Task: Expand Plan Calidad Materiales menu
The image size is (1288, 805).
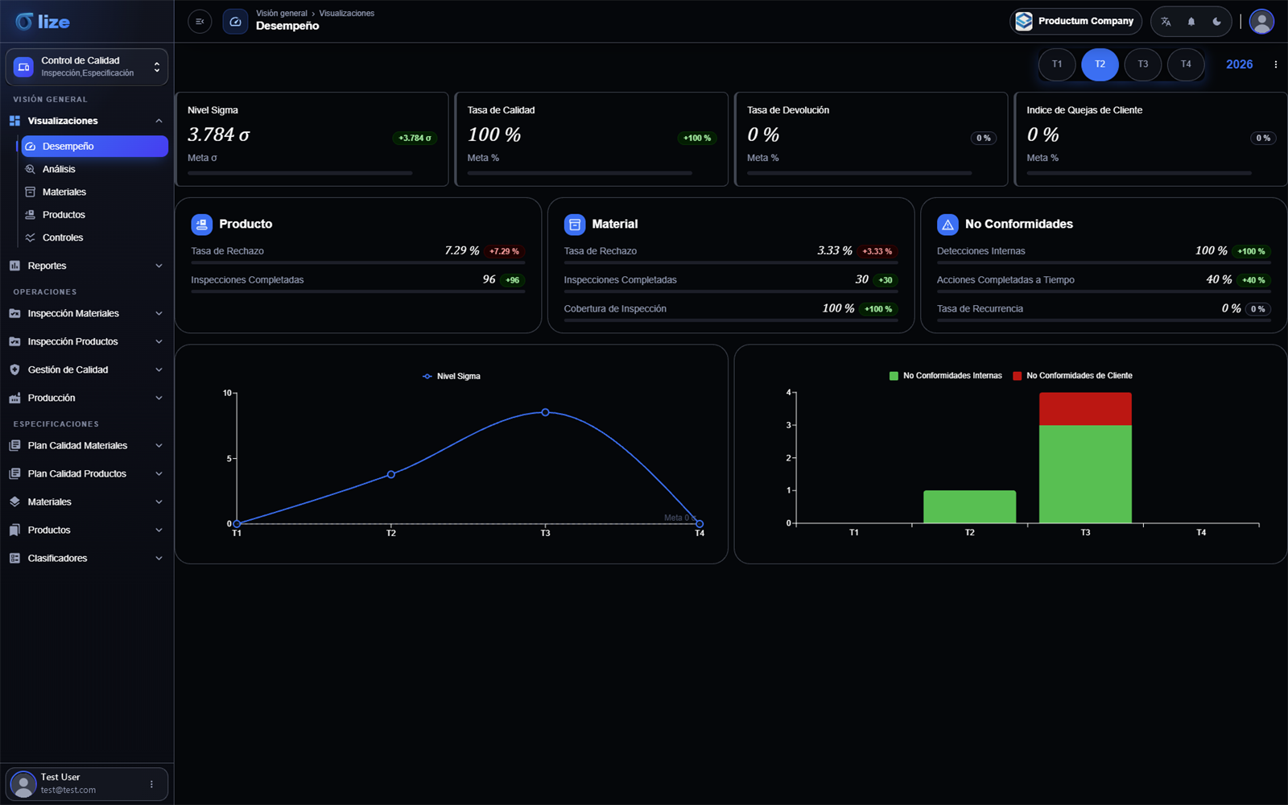Action: (x=87, y=445)
